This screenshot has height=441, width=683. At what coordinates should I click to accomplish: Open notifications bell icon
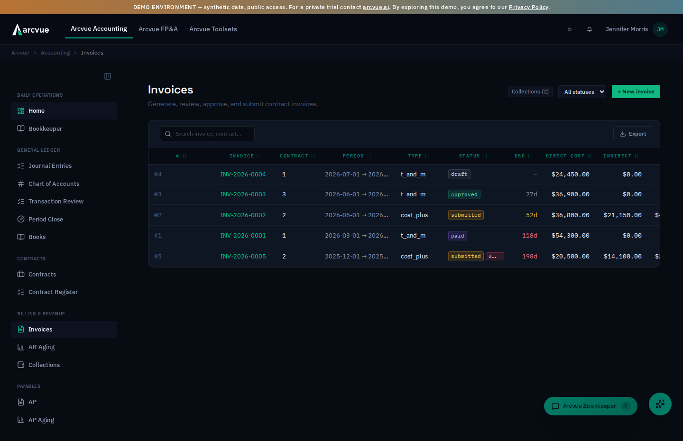590,29
